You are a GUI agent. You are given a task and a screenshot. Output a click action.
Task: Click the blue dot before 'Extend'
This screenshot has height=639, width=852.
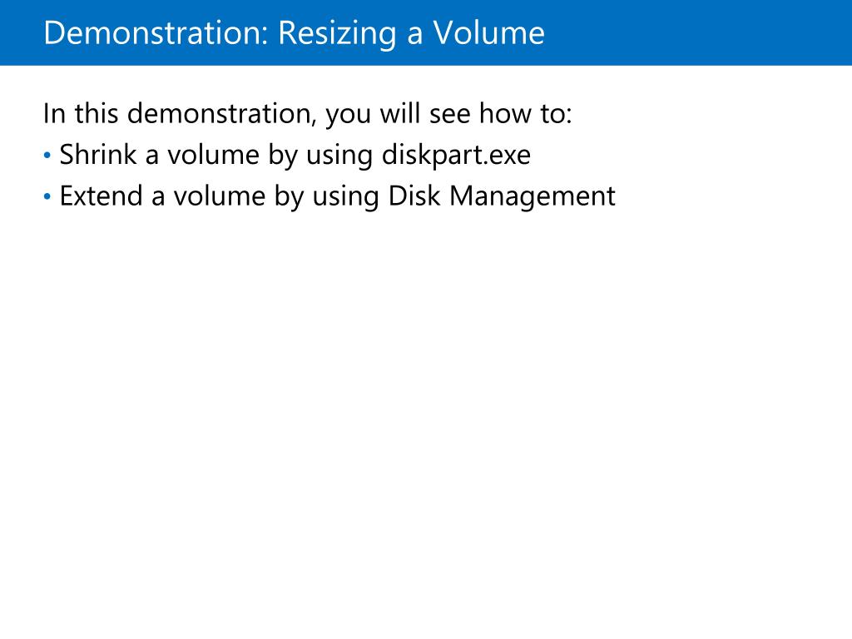tap(47, 196)
